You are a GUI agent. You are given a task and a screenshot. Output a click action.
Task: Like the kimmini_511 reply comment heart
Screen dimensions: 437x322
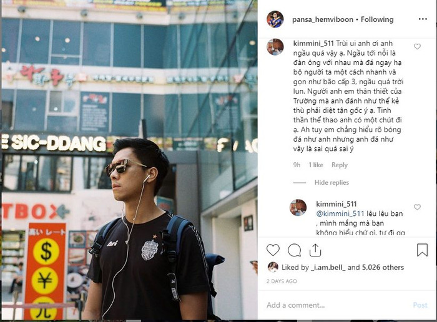417,207
